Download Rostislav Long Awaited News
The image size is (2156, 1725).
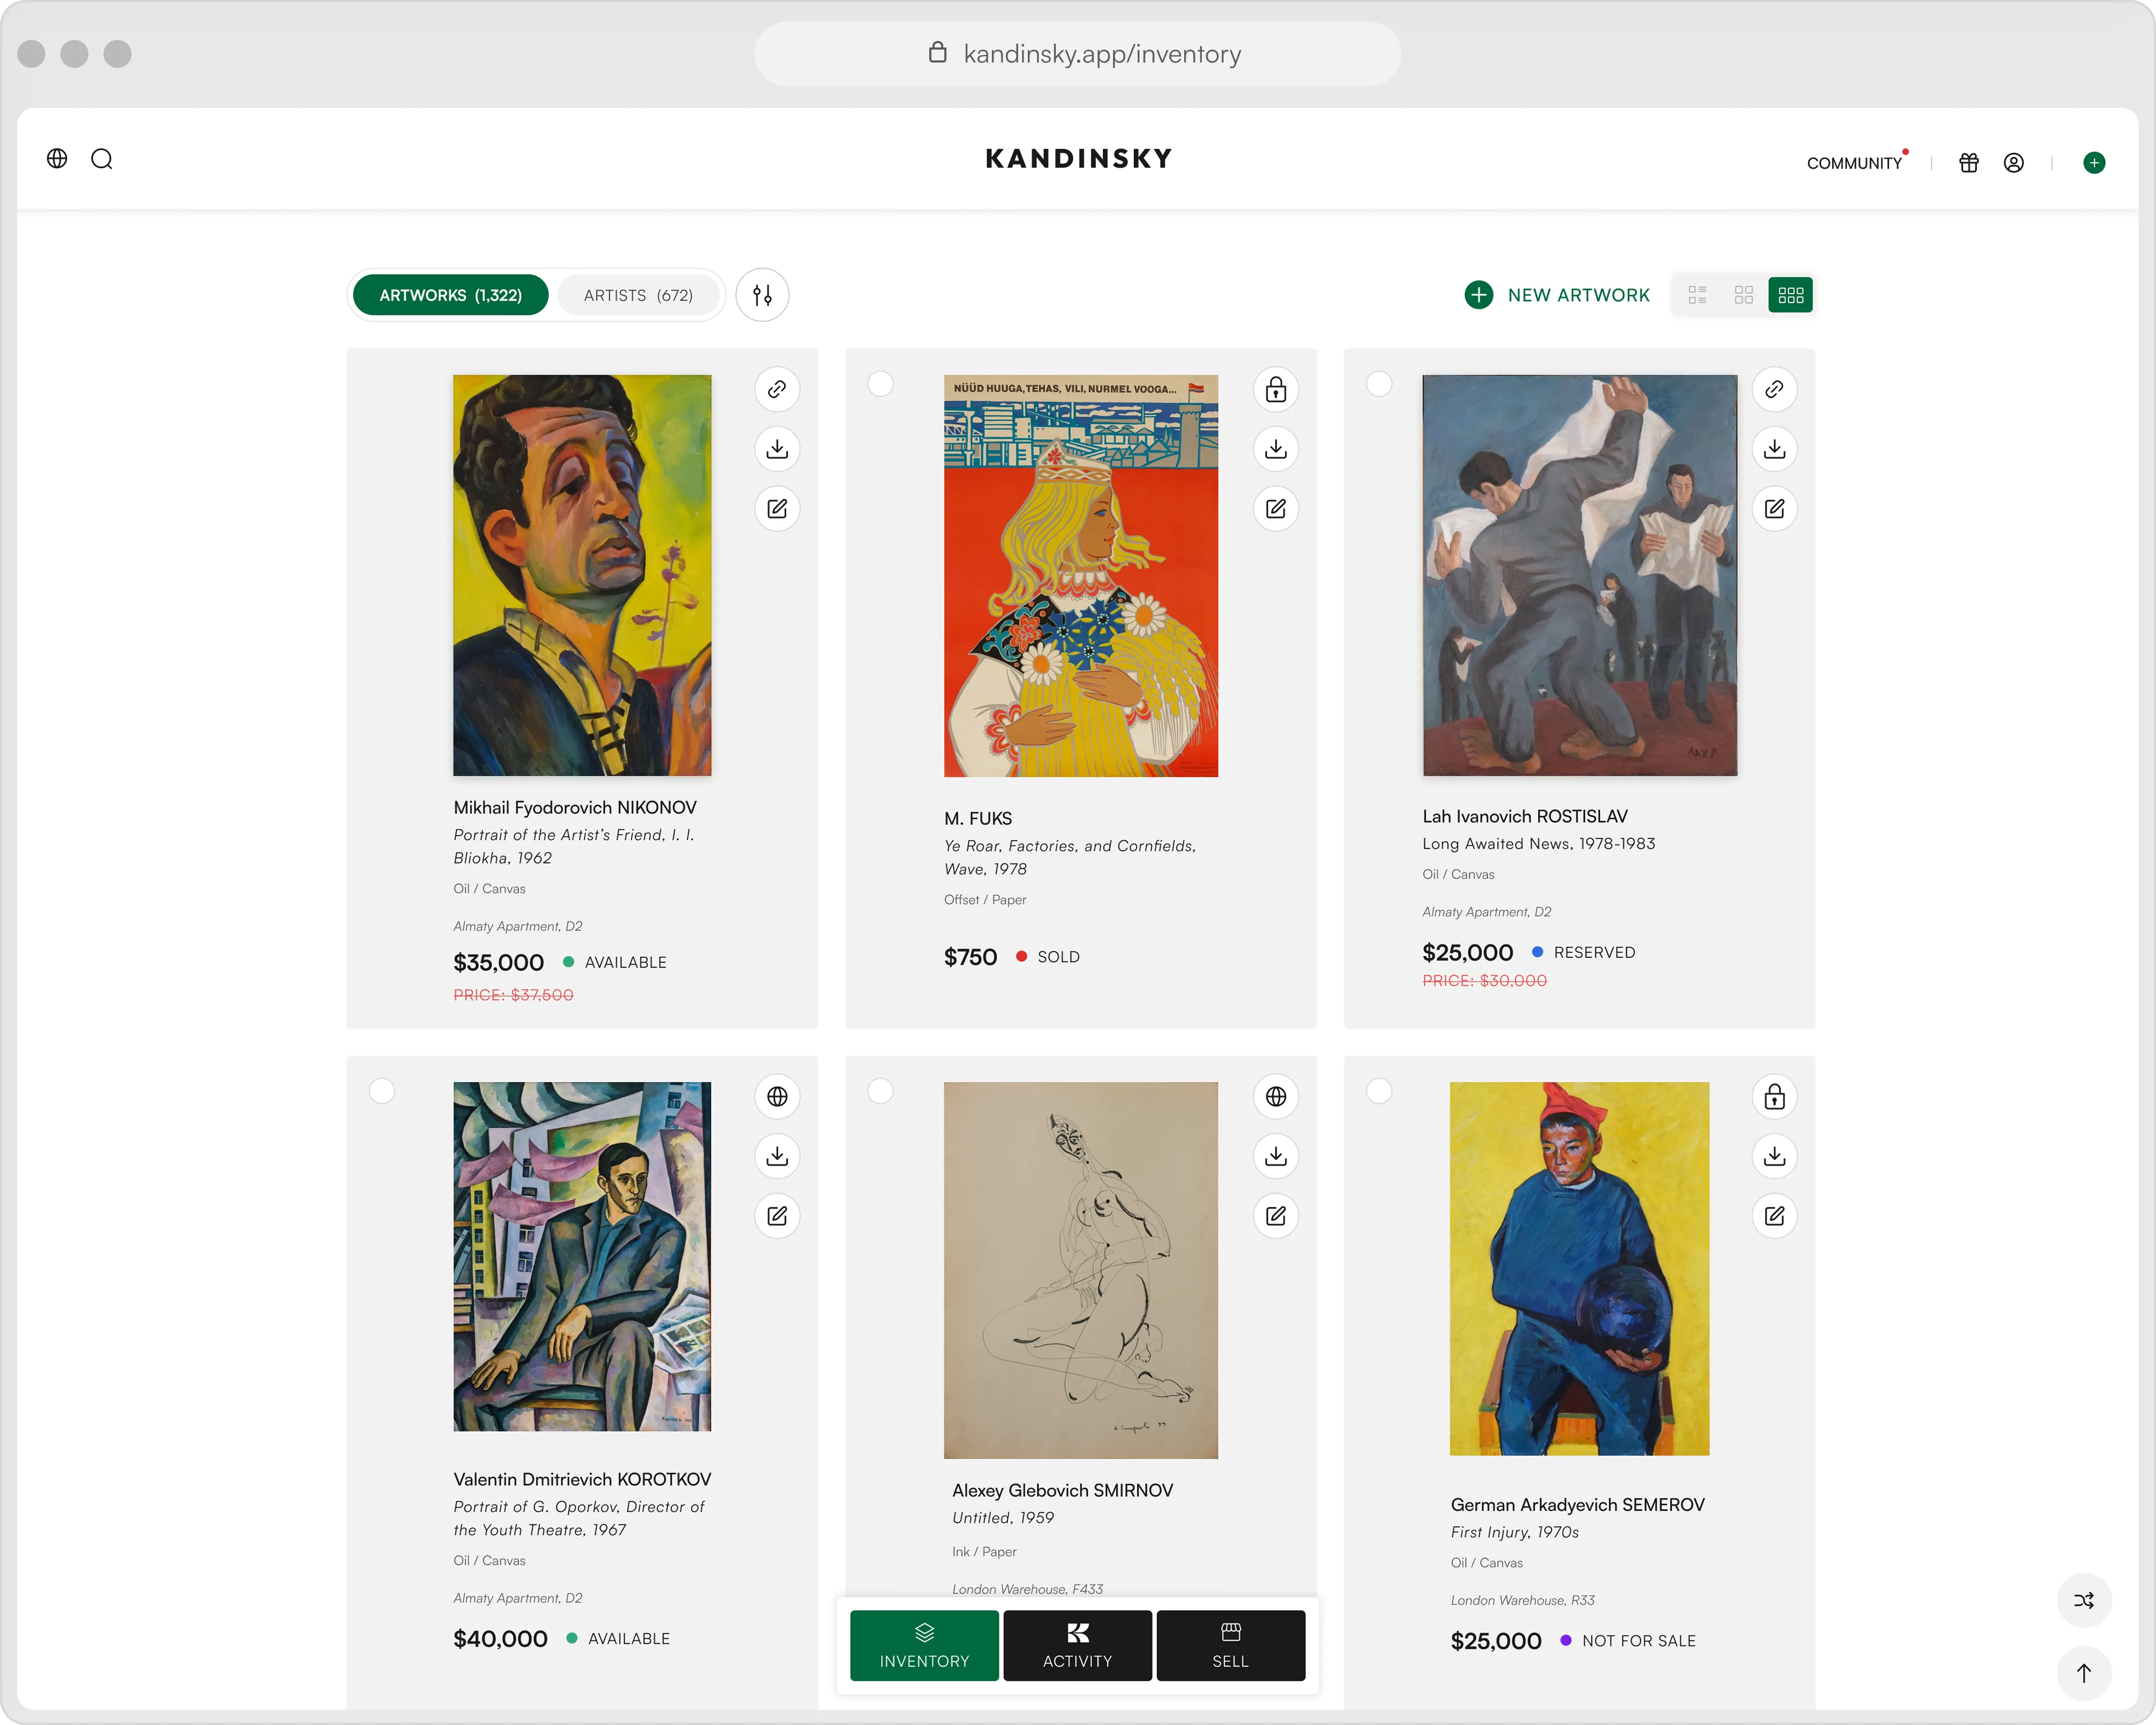tap(1774, 449)
